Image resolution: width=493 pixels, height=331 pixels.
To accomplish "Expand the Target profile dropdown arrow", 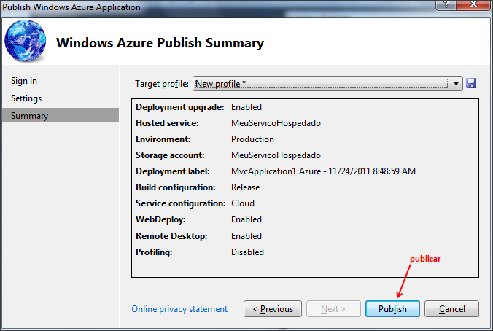I will 456,84.
